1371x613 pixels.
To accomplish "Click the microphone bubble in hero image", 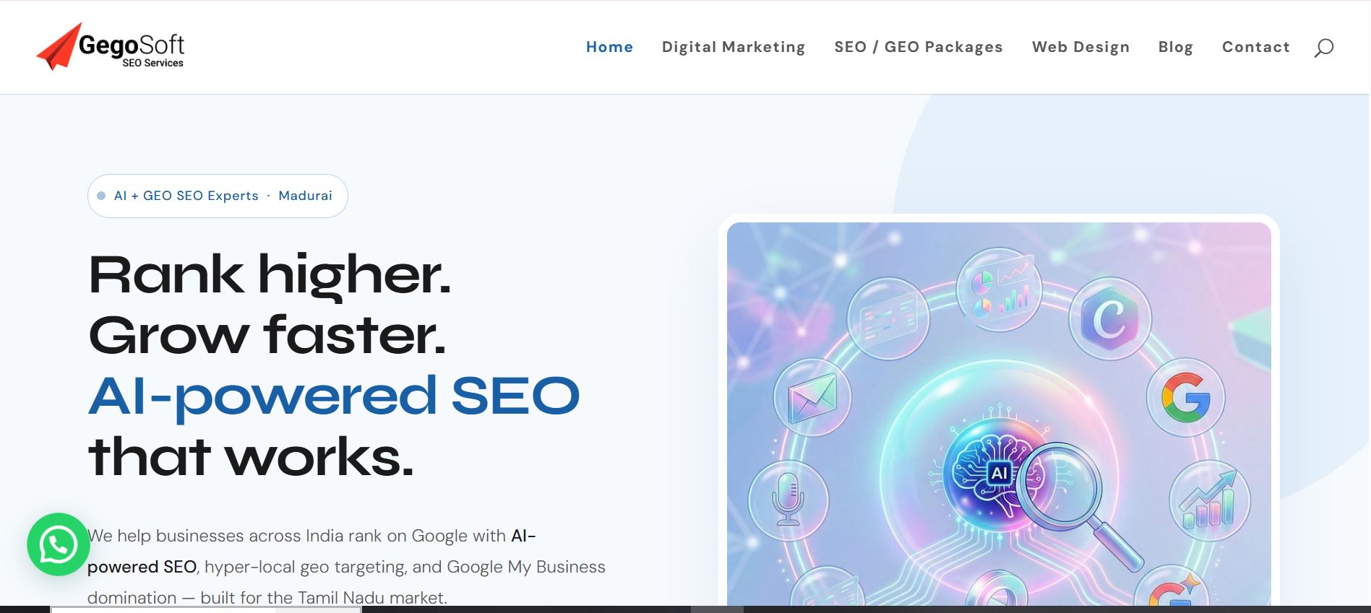I will [788, 500].
